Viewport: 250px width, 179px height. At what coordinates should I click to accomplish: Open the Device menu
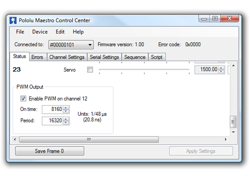[x=40, y=32]
